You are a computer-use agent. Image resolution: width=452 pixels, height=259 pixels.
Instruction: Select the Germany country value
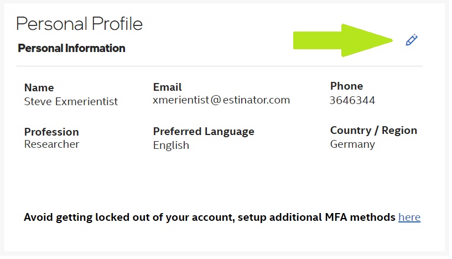[x=352, y=144]
